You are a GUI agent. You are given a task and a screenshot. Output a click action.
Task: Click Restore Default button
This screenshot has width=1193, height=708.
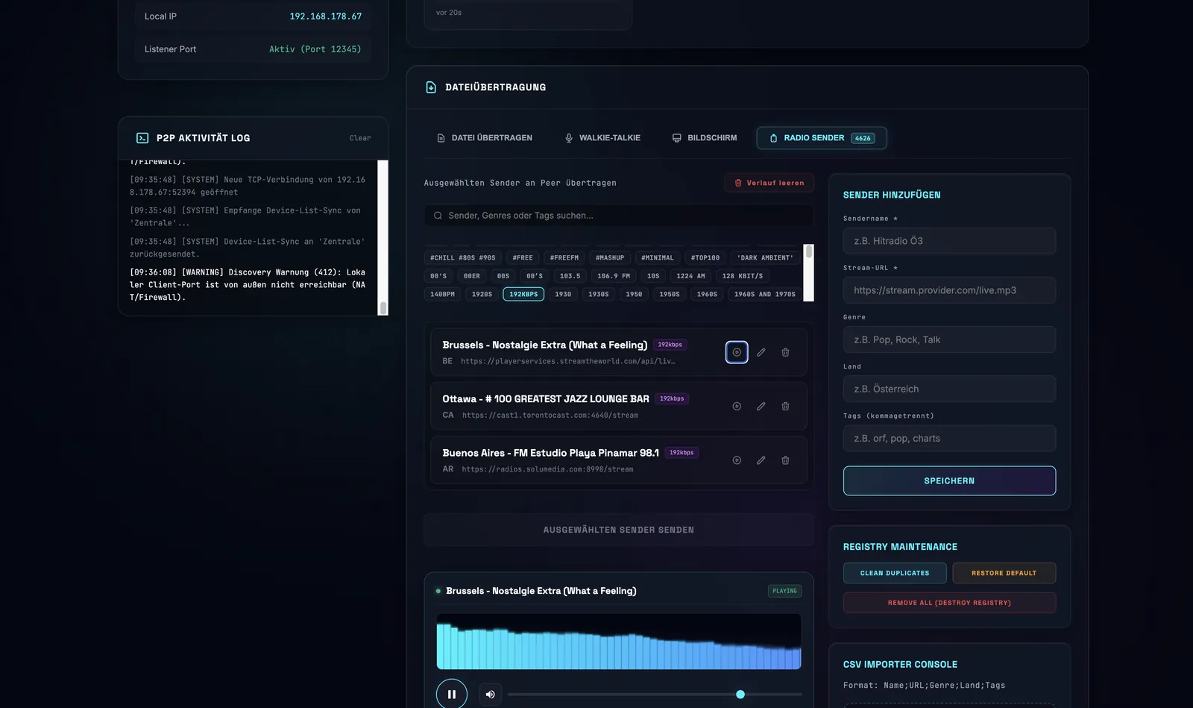(x=1004, y=573)
